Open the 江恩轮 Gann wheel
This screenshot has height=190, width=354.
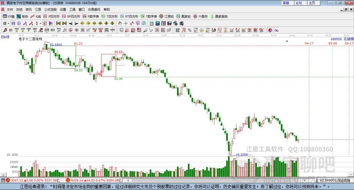point(167,17)
